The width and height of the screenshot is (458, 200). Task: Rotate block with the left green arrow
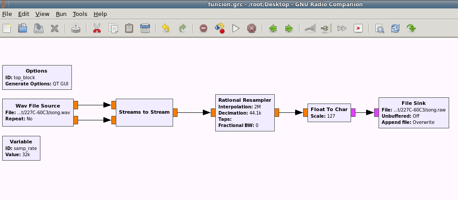273,28
